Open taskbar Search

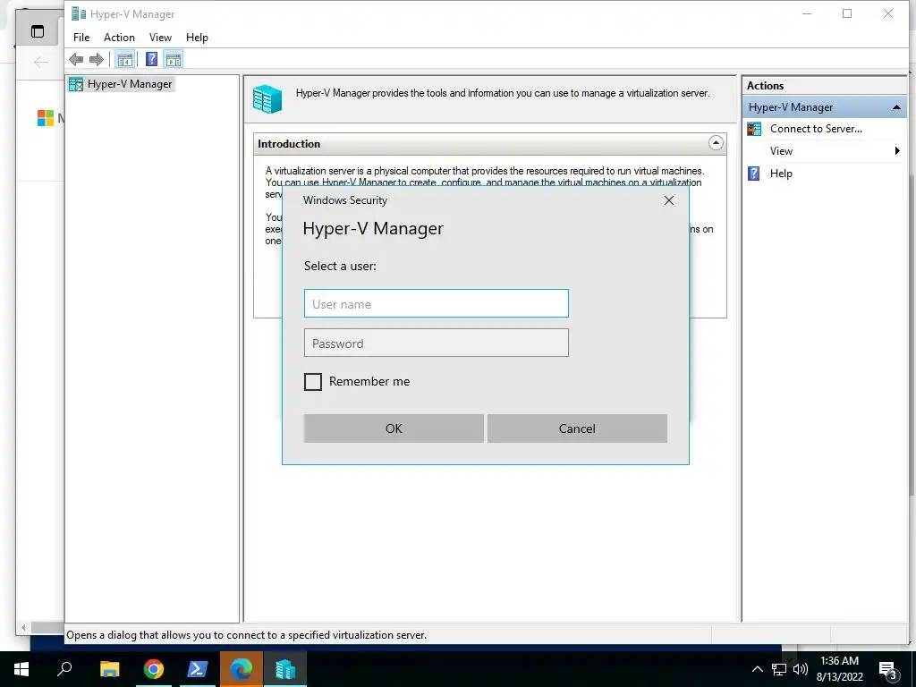64,669
